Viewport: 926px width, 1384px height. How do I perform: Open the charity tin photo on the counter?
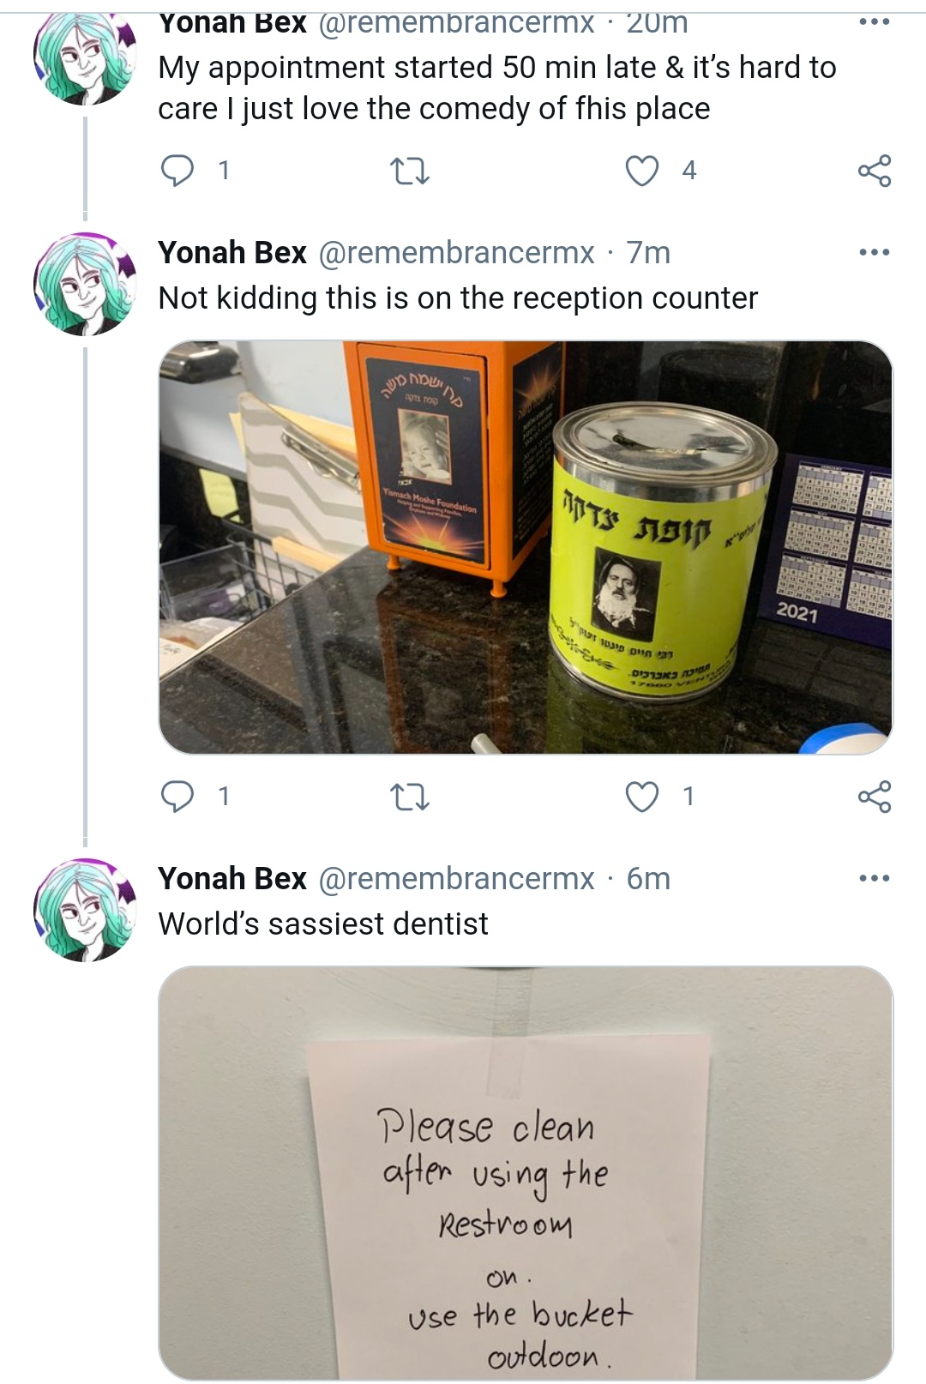[526, 547]
